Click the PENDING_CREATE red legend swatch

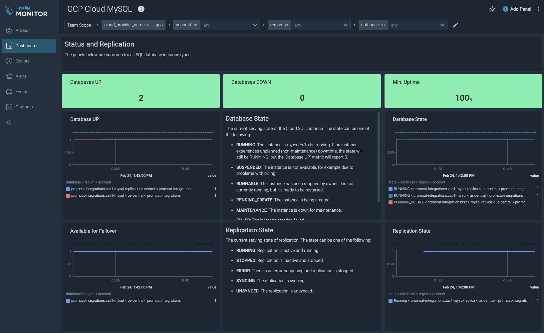391,202
